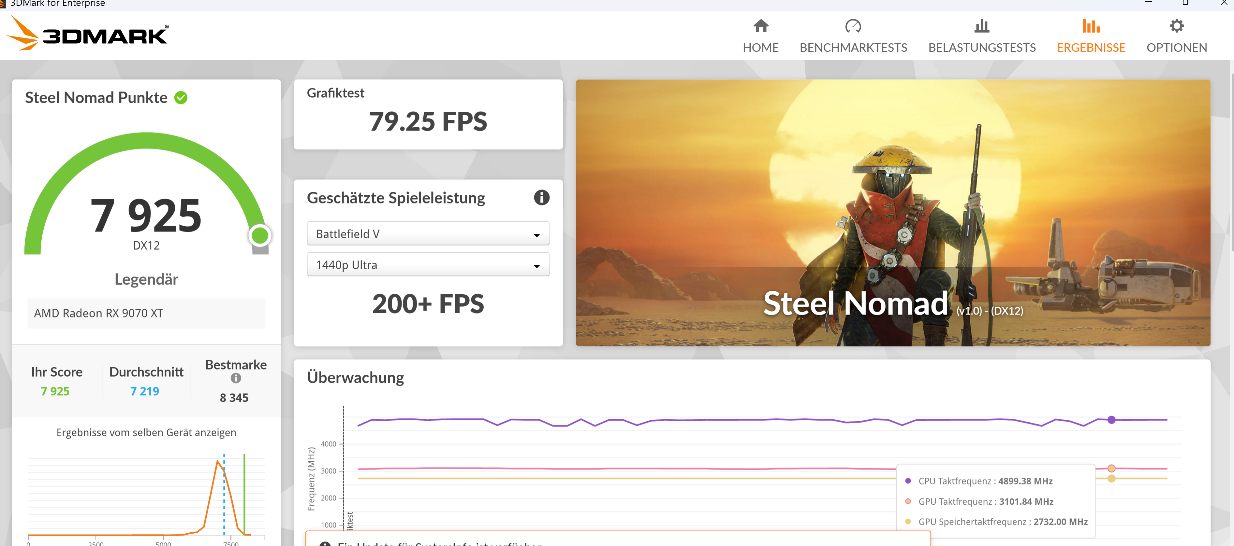This screenshot has height=546, width=1234.
Task: Click the purple CPU marker on the monitoring graph
Action: coord(1111,420)
